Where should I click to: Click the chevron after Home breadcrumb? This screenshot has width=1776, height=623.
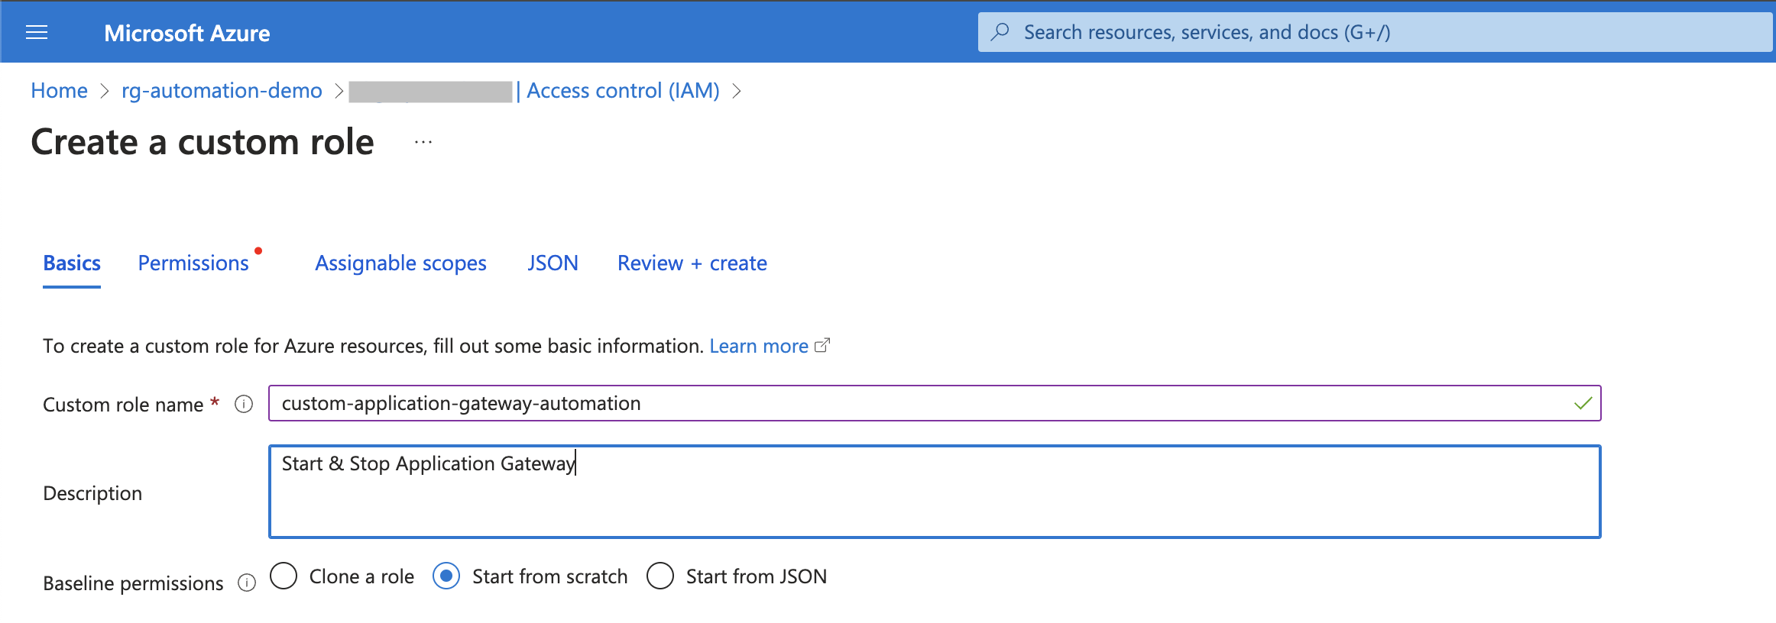pos(105,92)
